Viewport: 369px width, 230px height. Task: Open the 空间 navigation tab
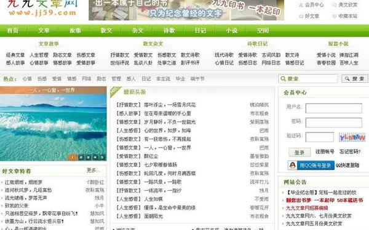pyautogui.click(x=263, y=30)
